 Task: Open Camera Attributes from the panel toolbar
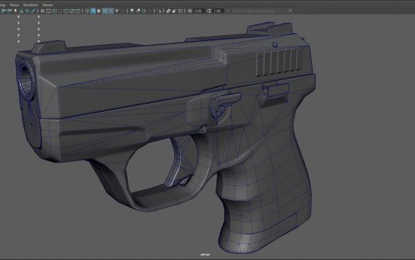tap(10, 11)
